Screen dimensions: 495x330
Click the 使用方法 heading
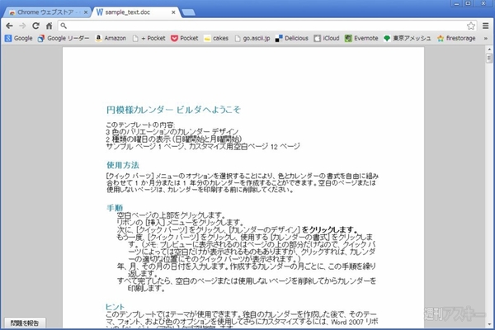[122, 165]
